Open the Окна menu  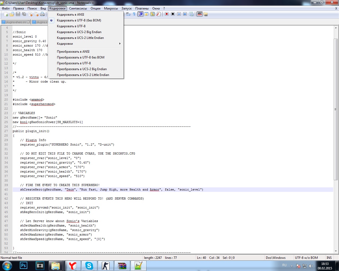[x=156, y=8]
